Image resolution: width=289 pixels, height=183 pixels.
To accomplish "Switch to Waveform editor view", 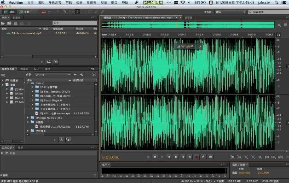I will pyautogui.click(x=10, y=12).
